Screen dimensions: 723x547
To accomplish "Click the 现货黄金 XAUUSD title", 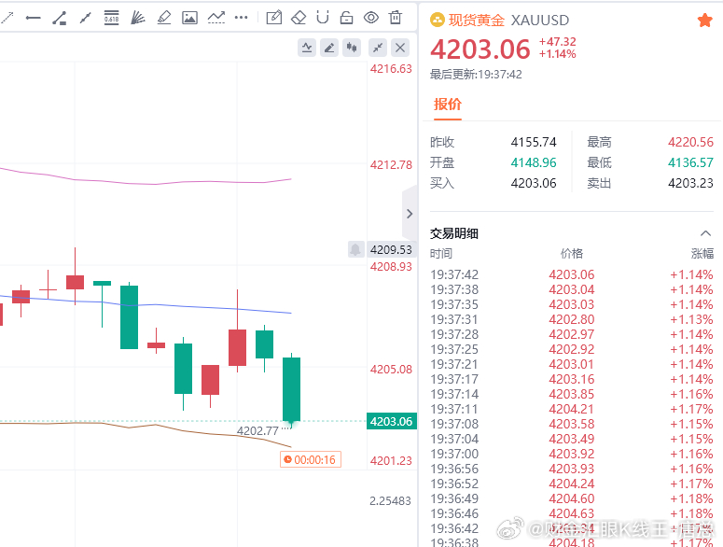I will point(508,21).
